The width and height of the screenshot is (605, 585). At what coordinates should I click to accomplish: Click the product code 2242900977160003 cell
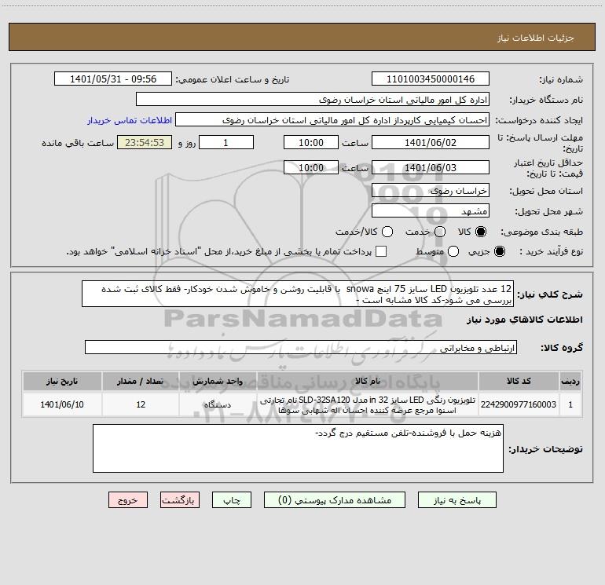(x=519, y=404)
